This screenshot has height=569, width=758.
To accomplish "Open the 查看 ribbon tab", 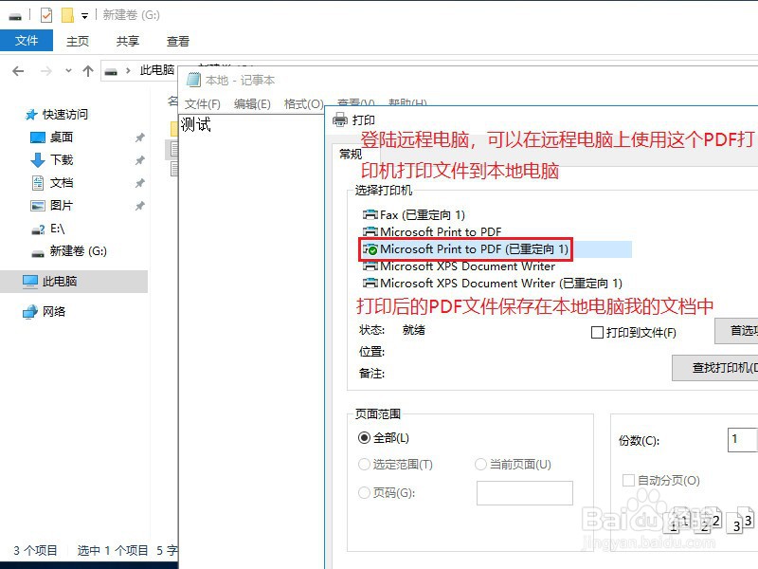I will tap(178, 41).
